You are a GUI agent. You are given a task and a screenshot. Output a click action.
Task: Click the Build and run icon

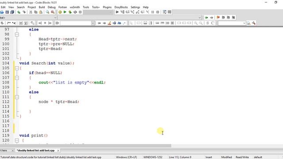[x=70, y=12]
